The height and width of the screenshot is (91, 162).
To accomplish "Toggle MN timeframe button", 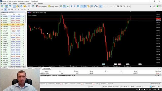I will [28, 10].
